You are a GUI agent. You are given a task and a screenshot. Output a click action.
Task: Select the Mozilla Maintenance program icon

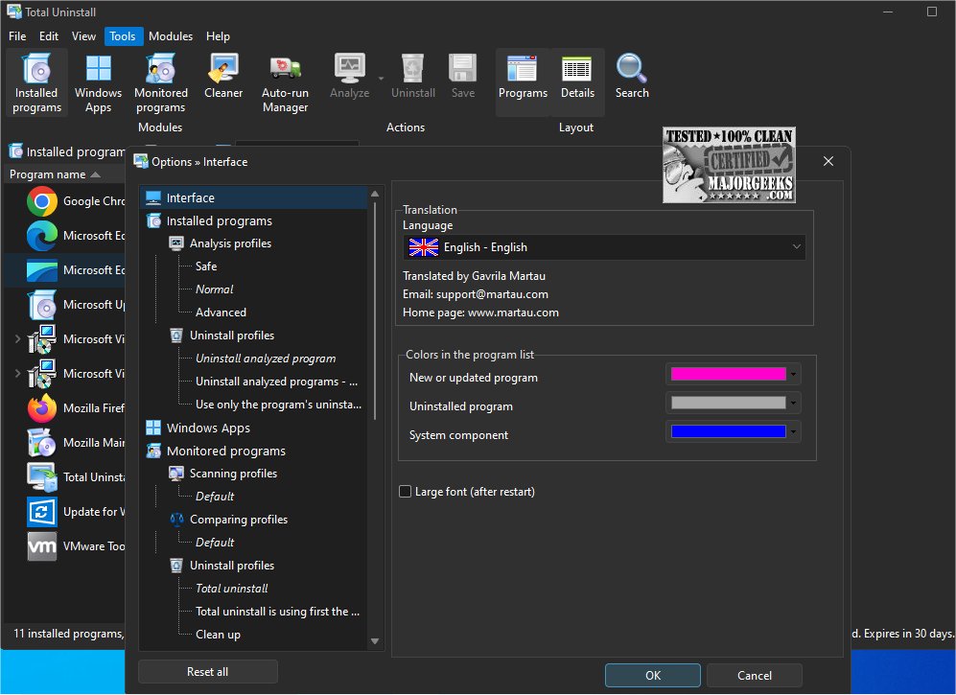pyautogui.click(x=41, y=443)
